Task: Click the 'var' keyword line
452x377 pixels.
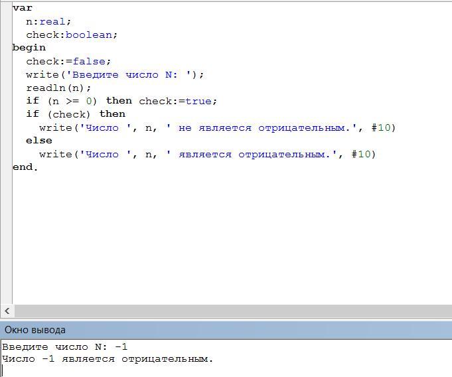Action: point(23,8)
